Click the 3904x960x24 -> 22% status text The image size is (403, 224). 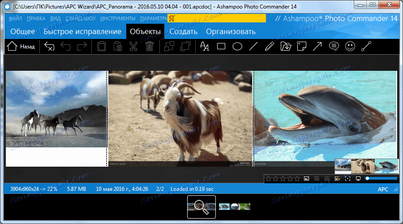tap(34, 189)
